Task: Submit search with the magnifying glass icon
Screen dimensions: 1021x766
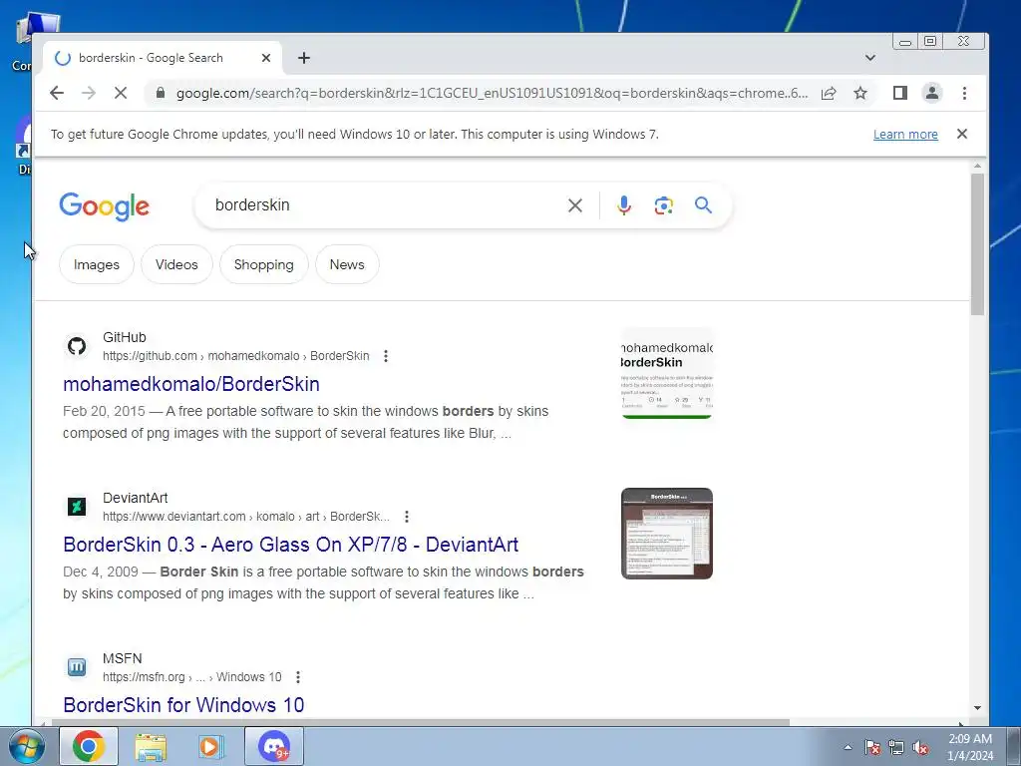Action: 703,205
